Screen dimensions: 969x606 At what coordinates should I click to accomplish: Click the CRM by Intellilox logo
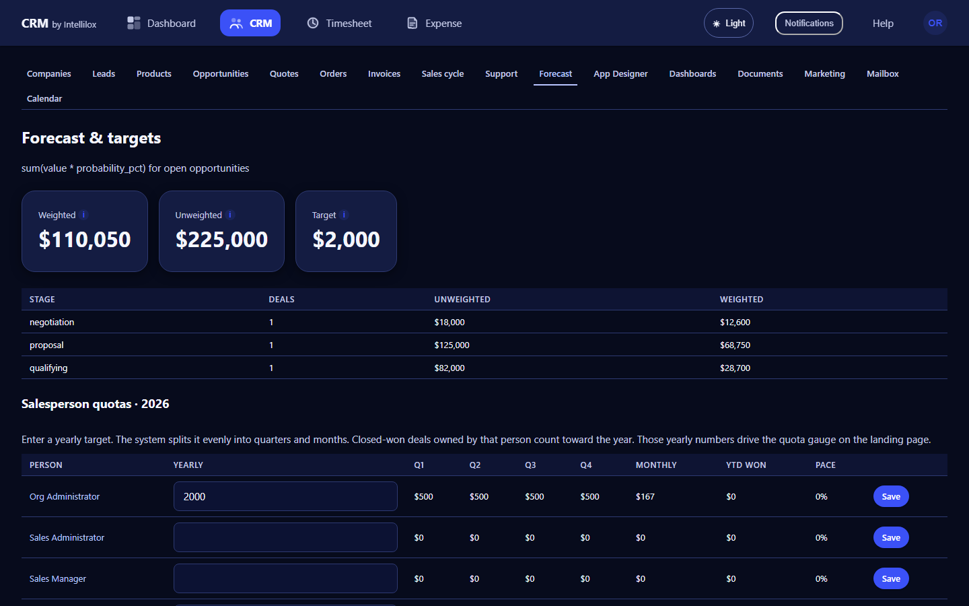coord(59,24)
